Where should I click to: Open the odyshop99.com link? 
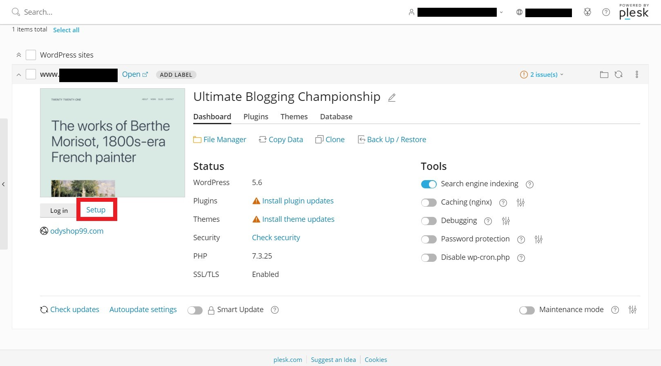(77, 231)
